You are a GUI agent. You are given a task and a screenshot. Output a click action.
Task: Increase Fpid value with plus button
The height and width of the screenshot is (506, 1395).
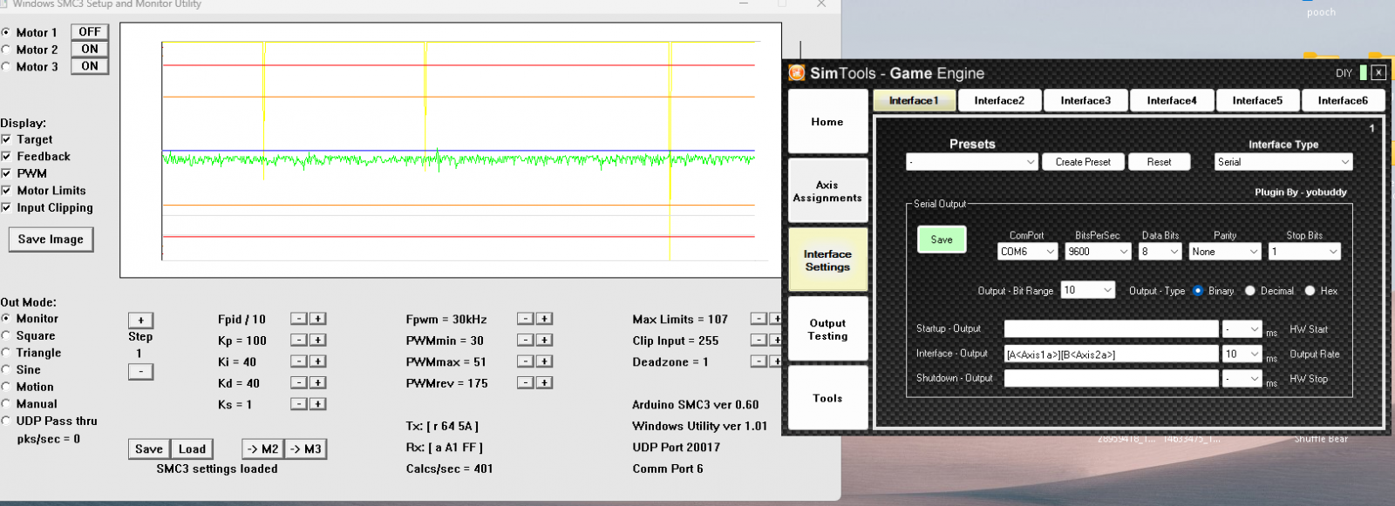pyautogui.click(x=318, y=319)
